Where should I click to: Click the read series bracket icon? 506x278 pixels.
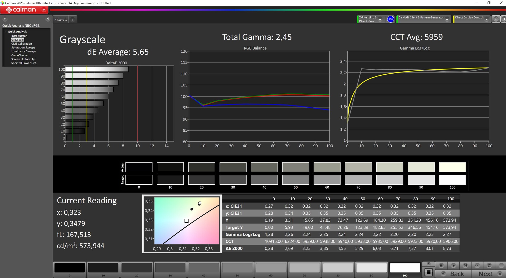pos(465,265)
